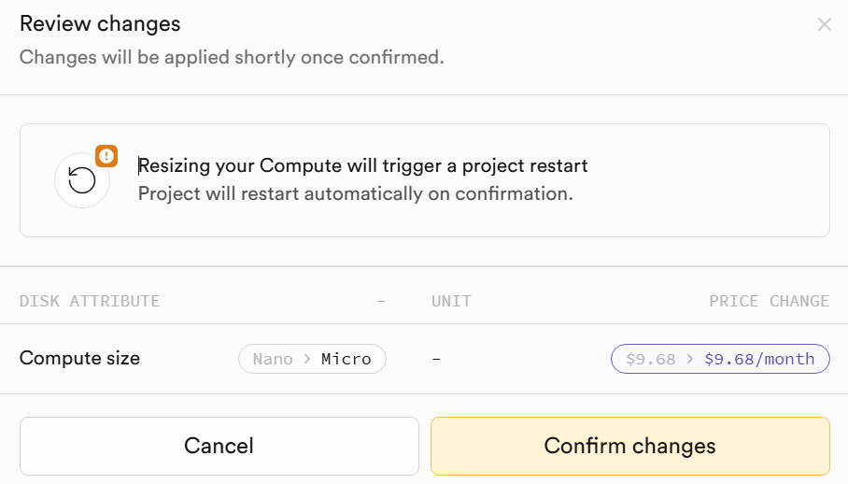The image size is (848, 484).
Task: Click the arrow chevron between Nano and Micro
Action: tap(305, 359)
